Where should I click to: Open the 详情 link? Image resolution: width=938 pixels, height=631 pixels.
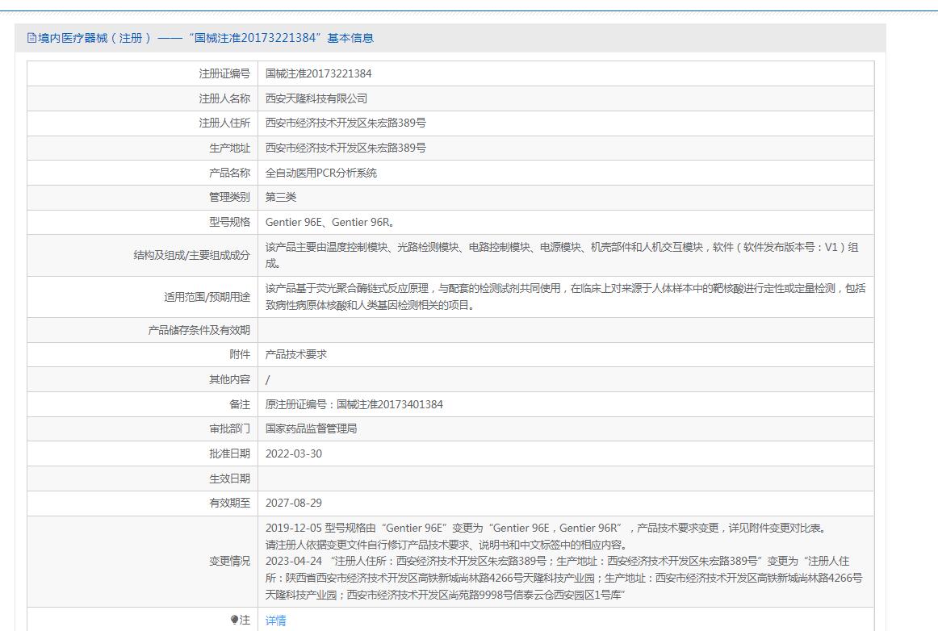(x=275, y=621)
